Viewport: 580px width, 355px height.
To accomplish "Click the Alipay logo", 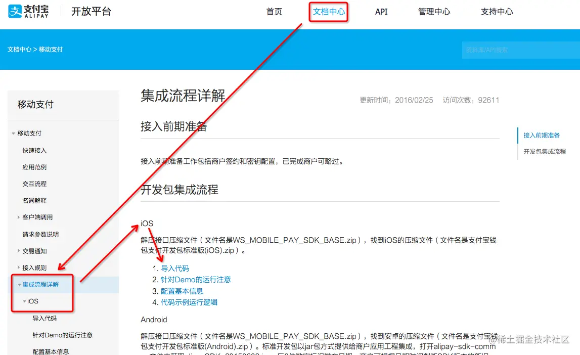I will [x=28, y=12].
